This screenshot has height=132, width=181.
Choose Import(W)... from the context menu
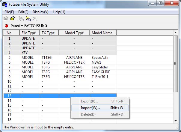pos(90,108)
